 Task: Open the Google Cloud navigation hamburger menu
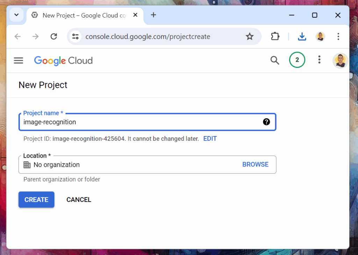pos(19,61)
